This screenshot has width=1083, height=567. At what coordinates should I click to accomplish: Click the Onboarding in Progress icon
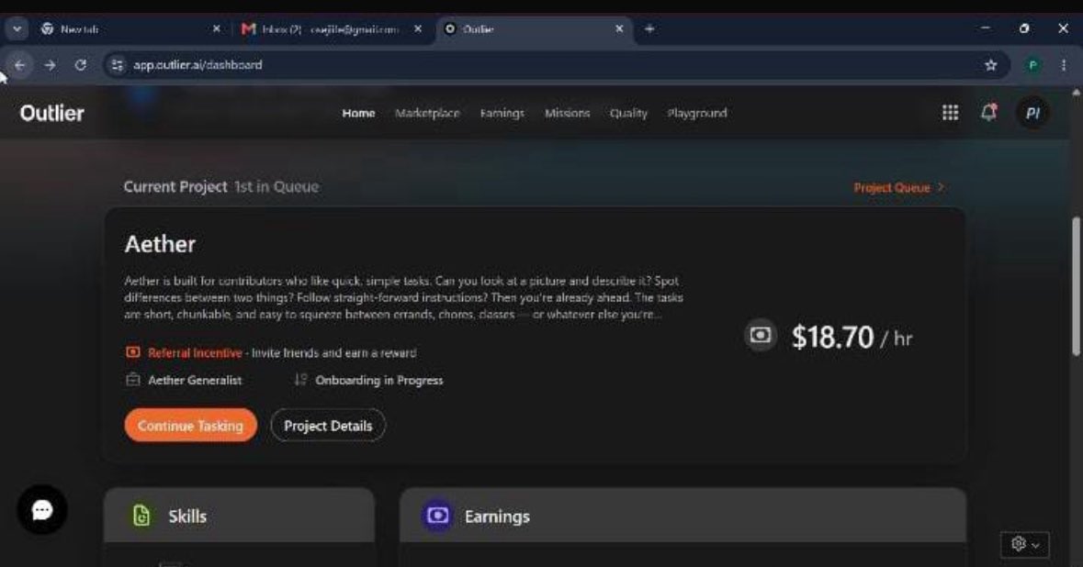300,380
